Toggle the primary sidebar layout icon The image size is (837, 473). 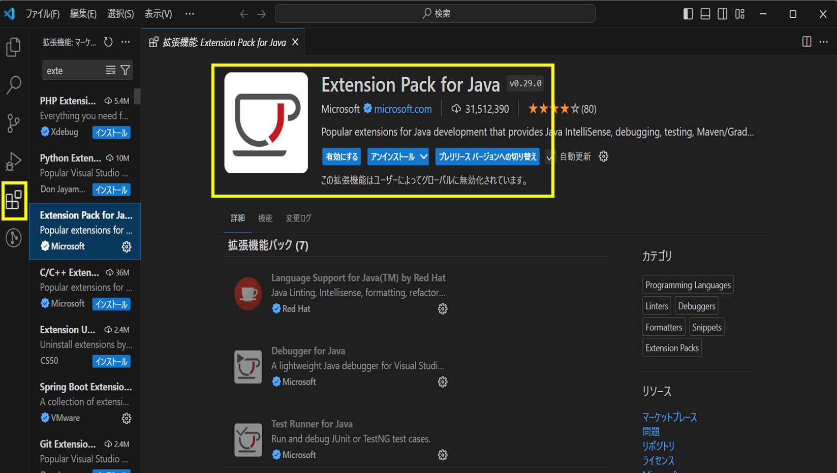[688, 14]
